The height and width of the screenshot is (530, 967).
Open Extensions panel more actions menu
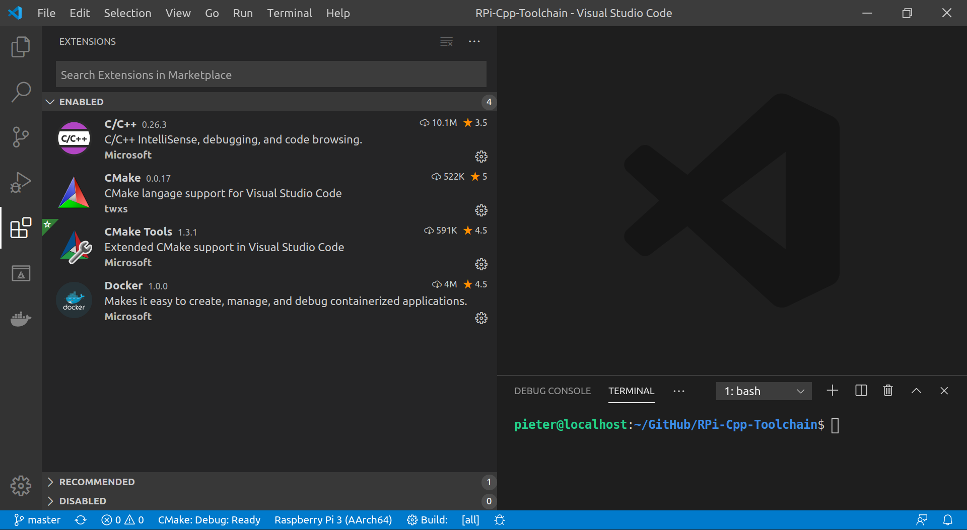point(474,42)
